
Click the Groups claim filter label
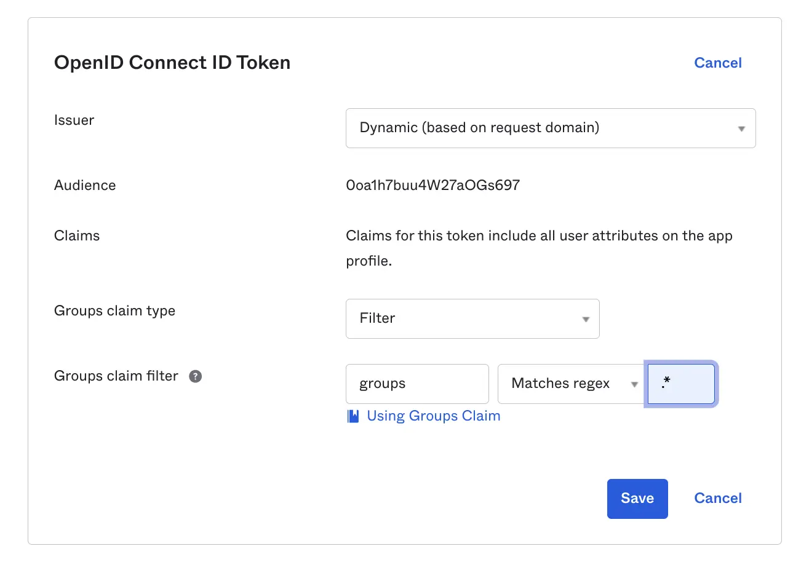click(x=116, y=376)
